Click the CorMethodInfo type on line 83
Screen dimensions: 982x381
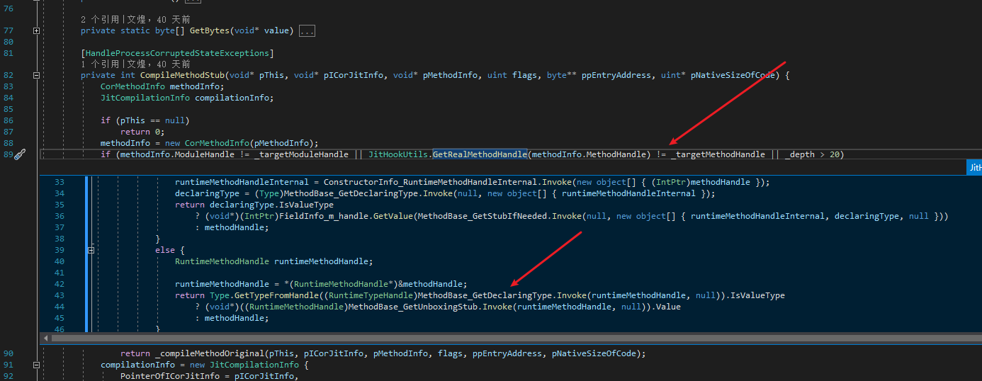[132, 86]
